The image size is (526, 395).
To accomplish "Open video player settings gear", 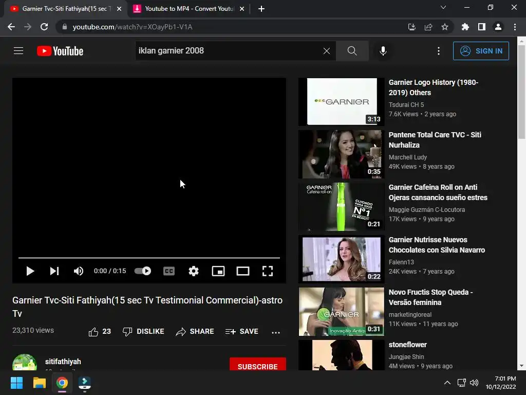I will coord(194,271).
